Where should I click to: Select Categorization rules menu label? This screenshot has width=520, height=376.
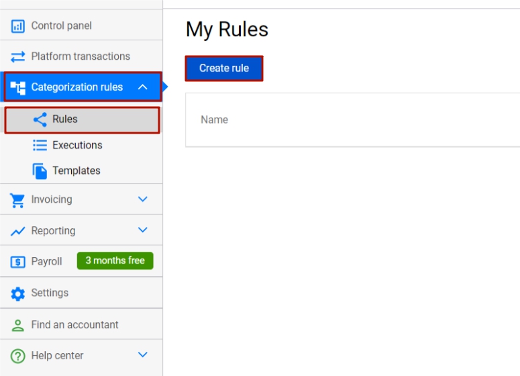click(77, 87)
